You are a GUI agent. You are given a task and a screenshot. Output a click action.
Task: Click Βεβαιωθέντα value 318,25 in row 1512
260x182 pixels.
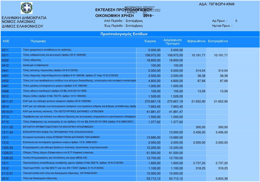pos(200,168)
